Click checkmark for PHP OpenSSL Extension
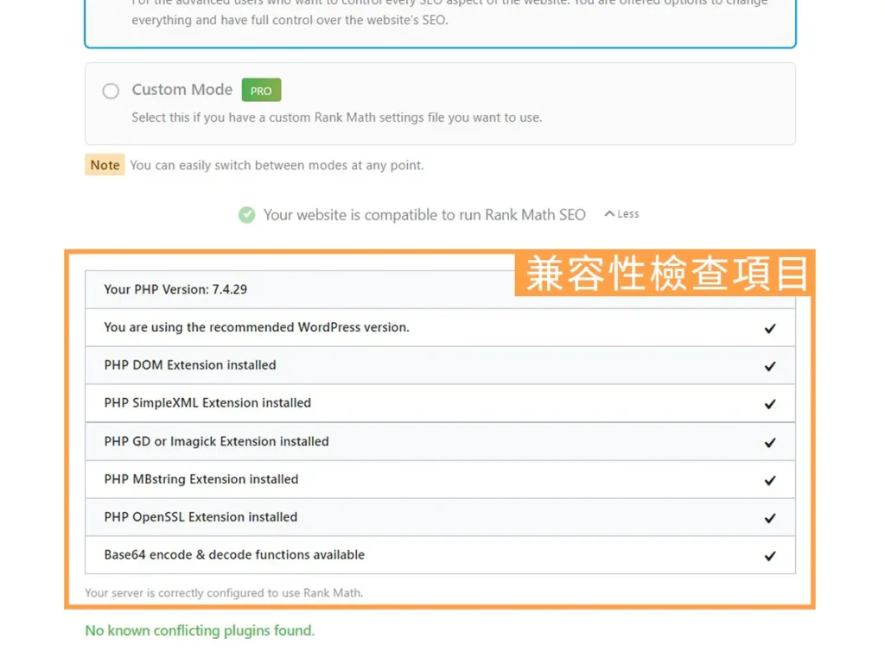 tap(770, 518)
